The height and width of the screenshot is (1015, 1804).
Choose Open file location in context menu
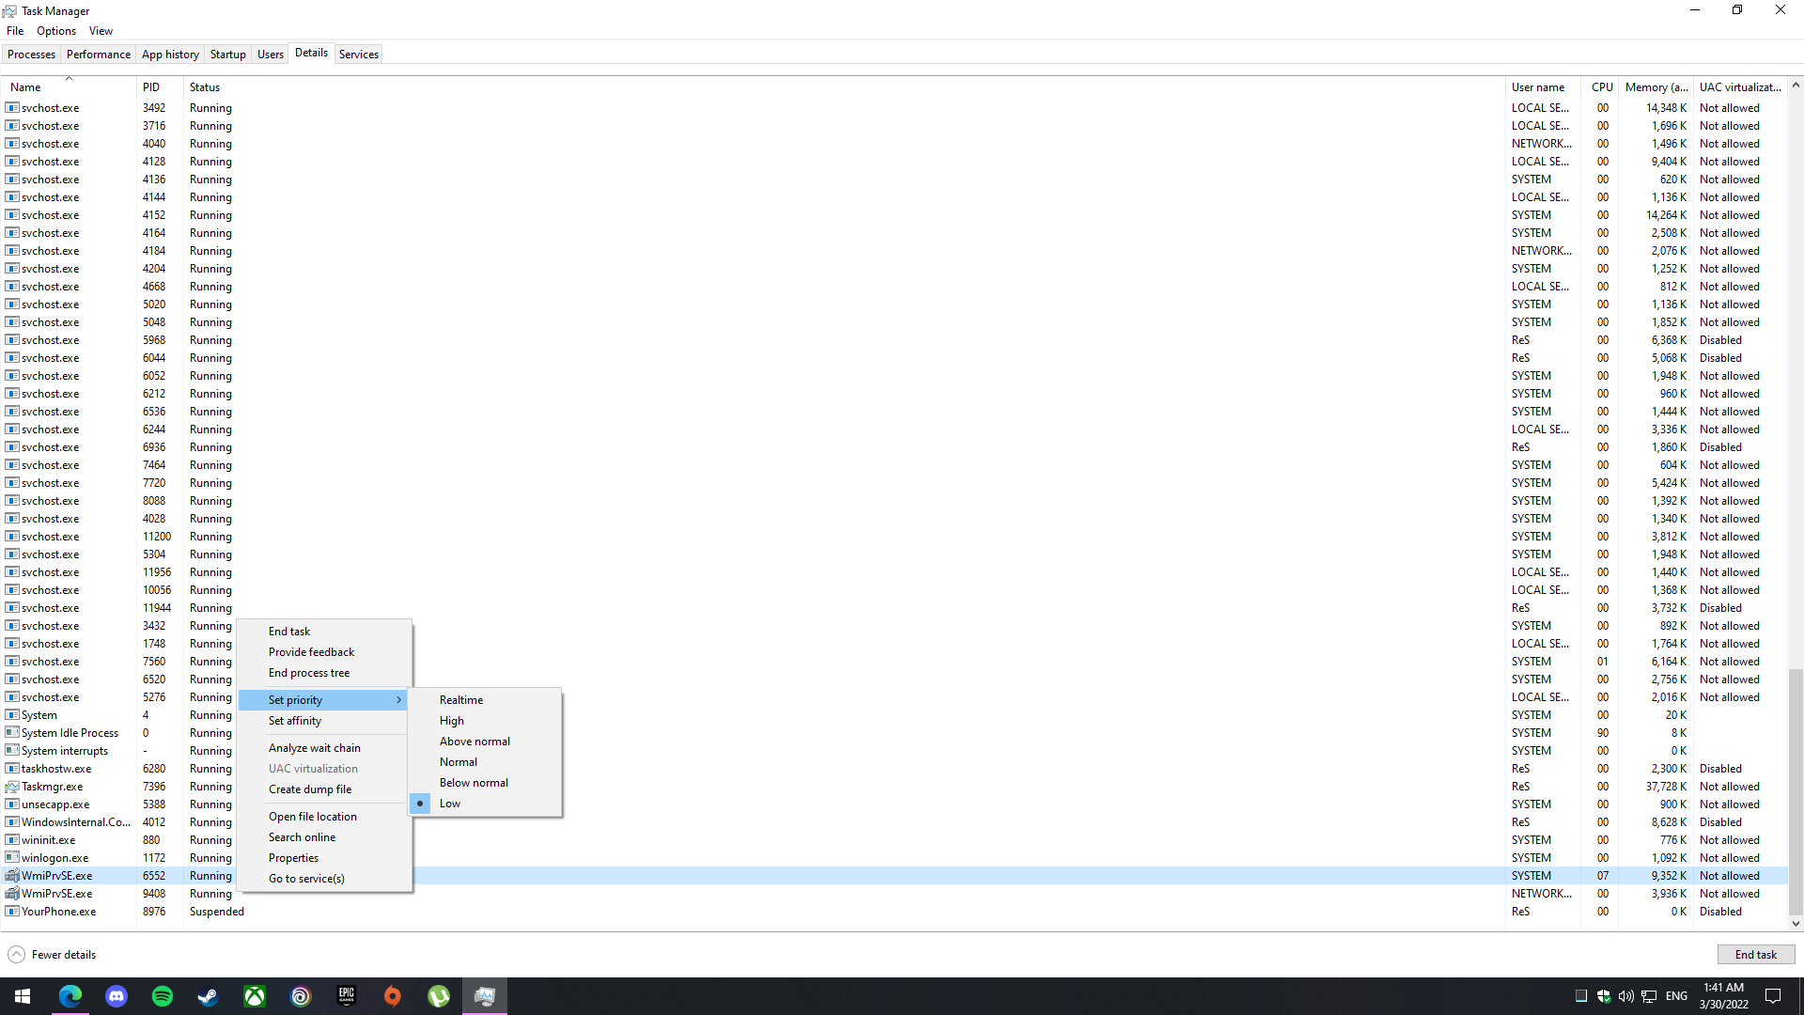coord(312,817)
